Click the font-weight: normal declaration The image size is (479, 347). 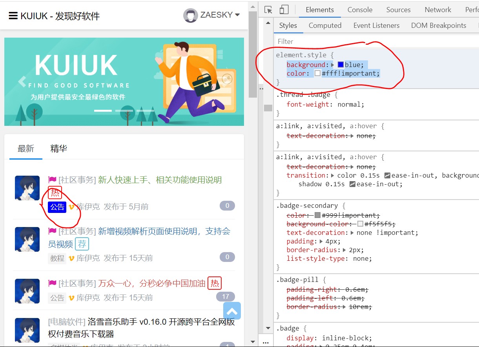coord(325,104)
